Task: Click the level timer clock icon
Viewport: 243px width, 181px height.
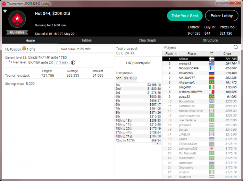Action: (x=73, y=62)
